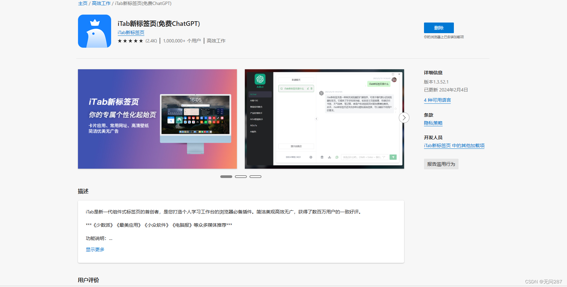Click the 描述 heading
Screen dimensions: 567x287
pyautogui.click(x=83, y=191)
